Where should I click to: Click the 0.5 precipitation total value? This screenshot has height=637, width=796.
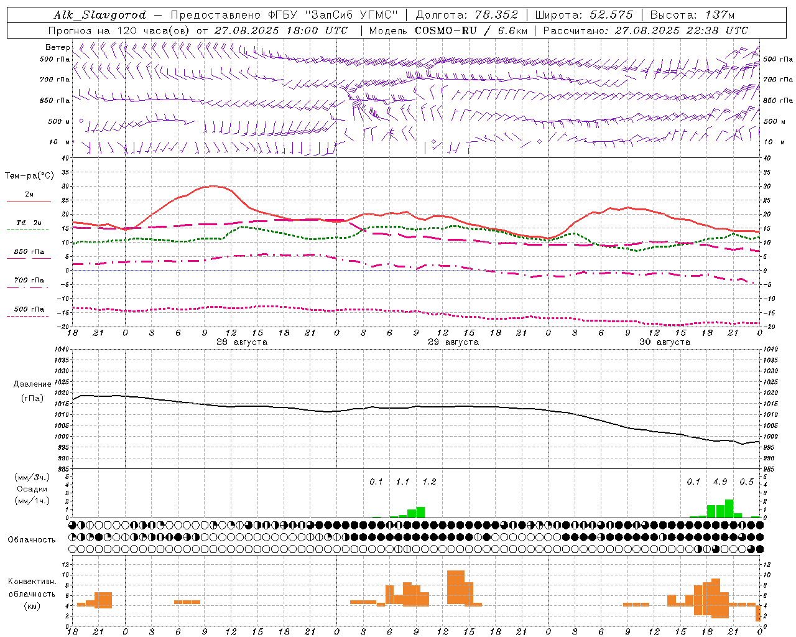coord(746,482)
